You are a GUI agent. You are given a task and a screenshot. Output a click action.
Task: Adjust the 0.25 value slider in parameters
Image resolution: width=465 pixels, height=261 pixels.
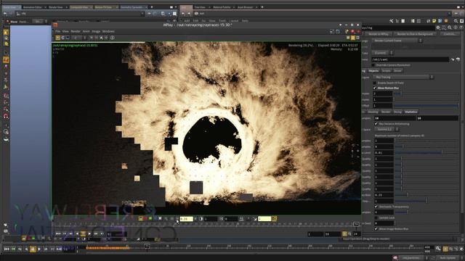[408, 195]
